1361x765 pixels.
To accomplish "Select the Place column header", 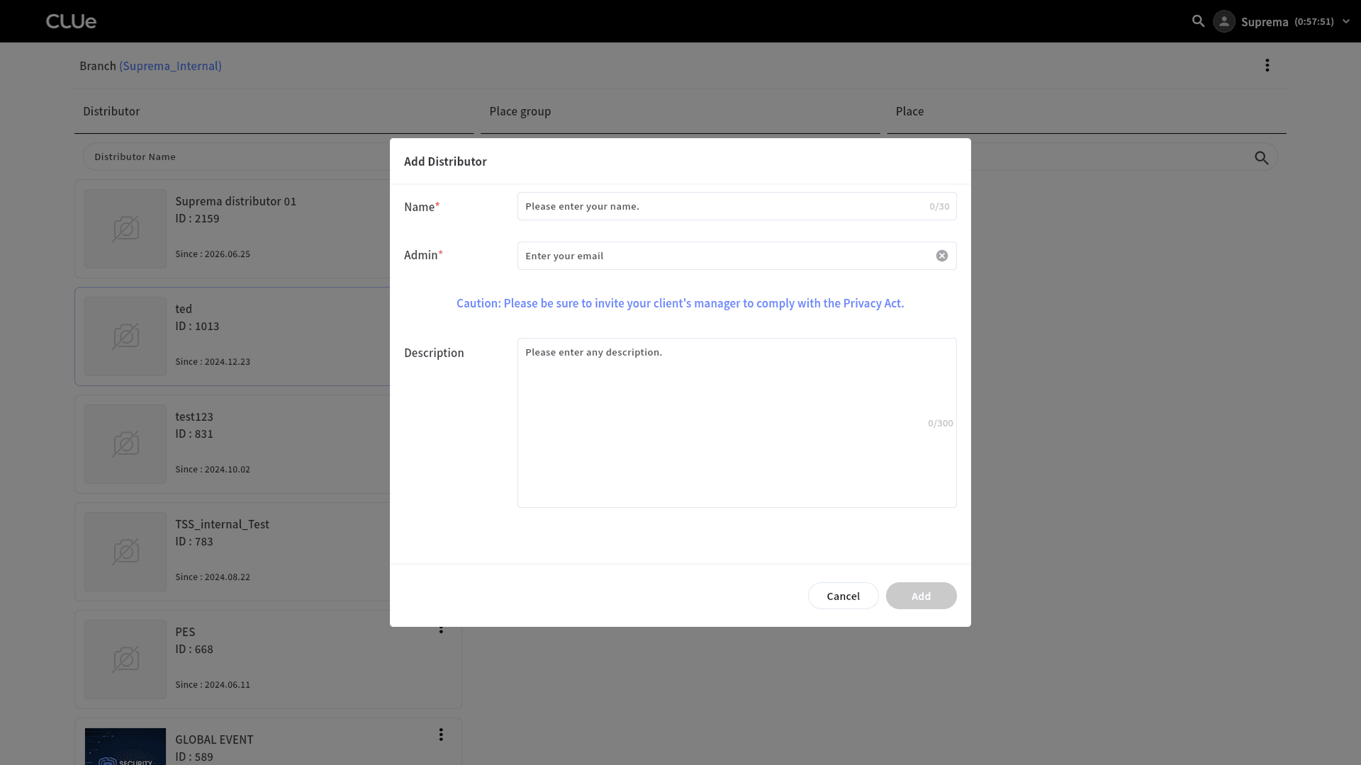I will [x=909, y=111].
